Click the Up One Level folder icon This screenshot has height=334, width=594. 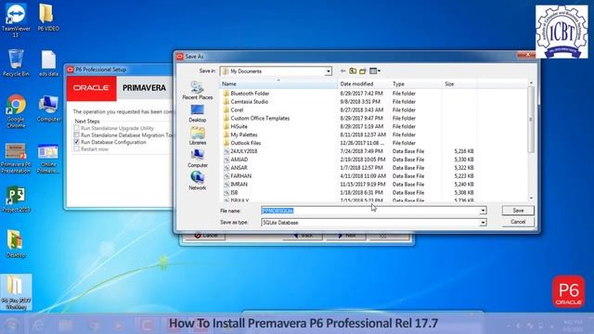[353, 71]
